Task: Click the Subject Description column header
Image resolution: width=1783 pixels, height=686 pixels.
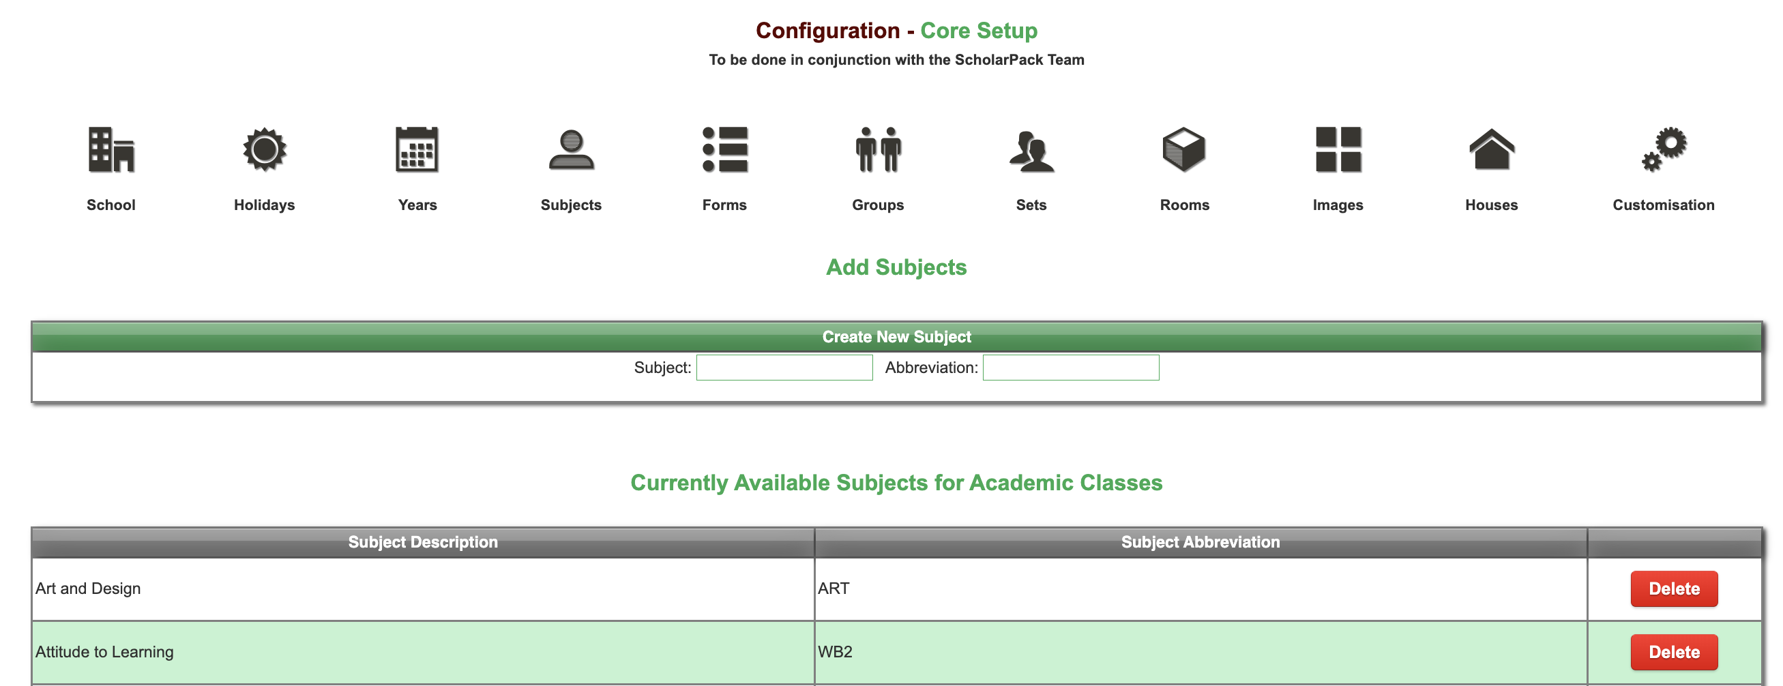Action: click(x=423, y=542)
